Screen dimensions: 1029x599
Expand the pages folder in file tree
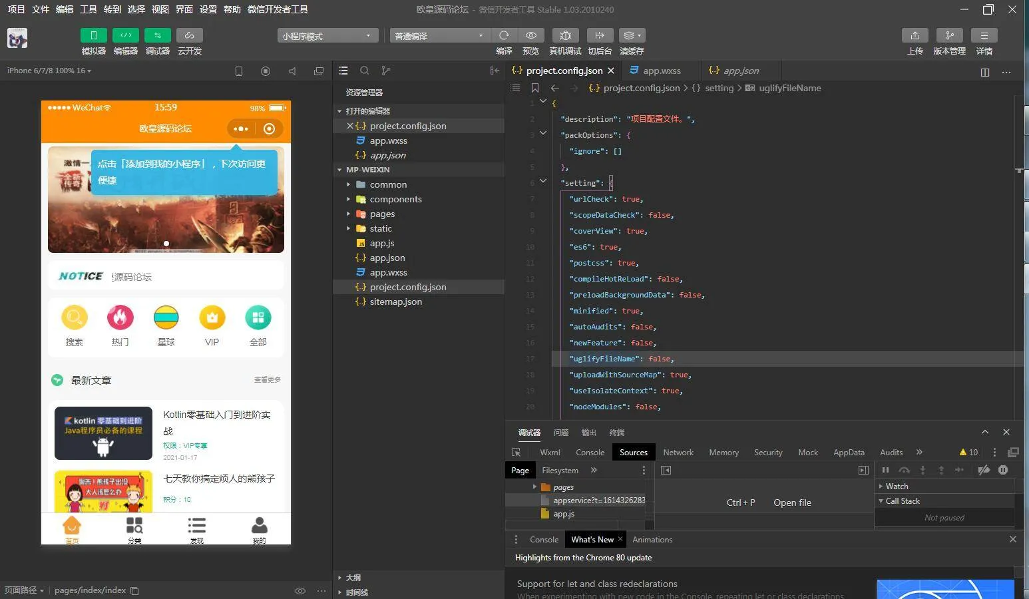pyautogui.click(x=382, y=214)
